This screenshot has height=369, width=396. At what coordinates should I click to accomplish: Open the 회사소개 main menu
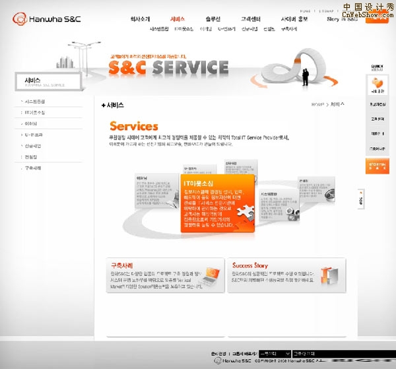click(140, 19)
